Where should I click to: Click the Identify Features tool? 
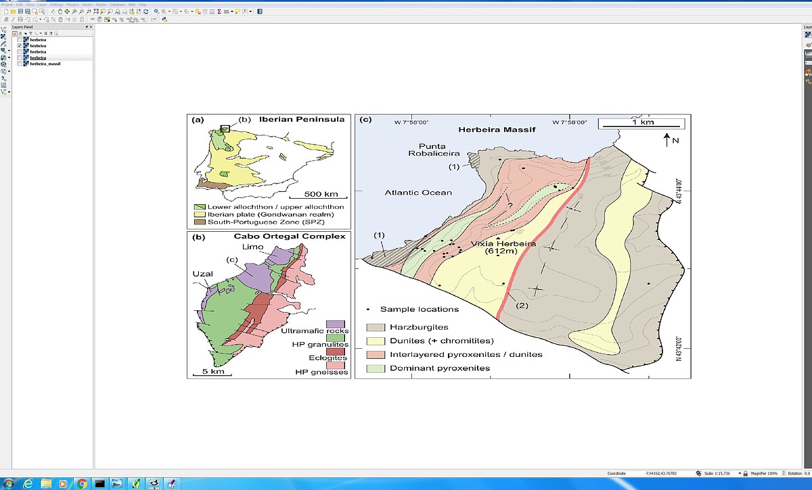pos(157,11)
